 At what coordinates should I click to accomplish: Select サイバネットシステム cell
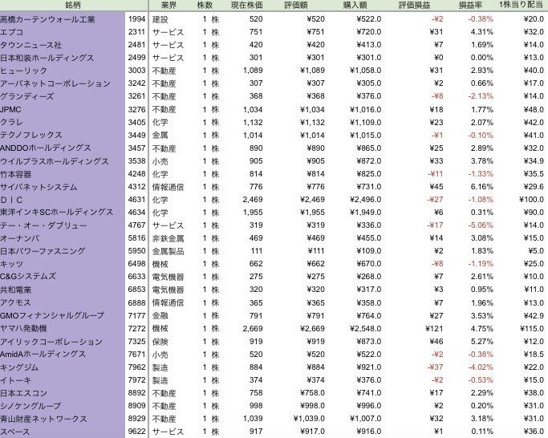(x=39, y=187)
